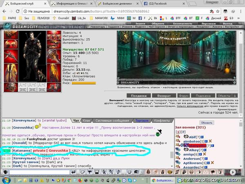Click the Подсказка button
Image resolution: width=245 pixels, height=184 pixels.
[203, 96]
